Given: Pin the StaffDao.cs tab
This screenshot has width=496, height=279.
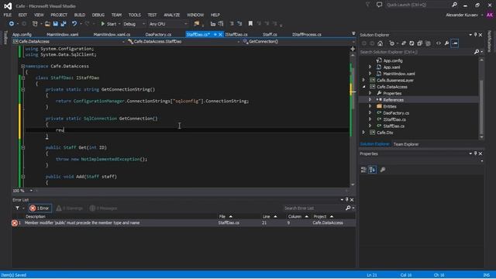Looking at the screenshot, I should pyautogui.click(x=215, y=34).
